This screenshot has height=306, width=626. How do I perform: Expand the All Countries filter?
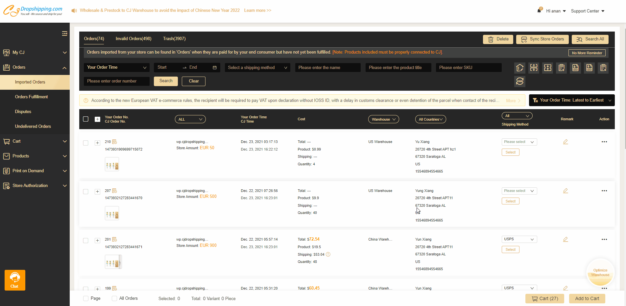coord(430,119)
